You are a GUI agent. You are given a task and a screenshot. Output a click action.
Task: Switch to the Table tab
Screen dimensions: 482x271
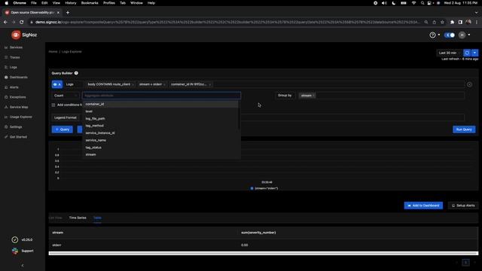coord(97,218)
